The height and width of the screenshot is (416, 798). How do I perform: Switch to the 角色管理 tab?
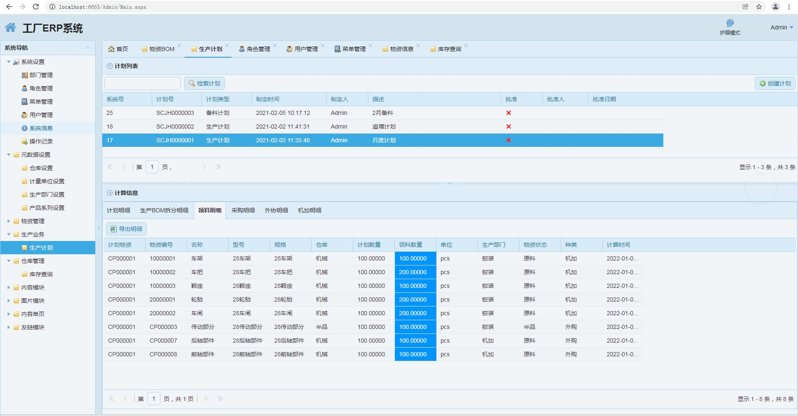click(254, 49)
